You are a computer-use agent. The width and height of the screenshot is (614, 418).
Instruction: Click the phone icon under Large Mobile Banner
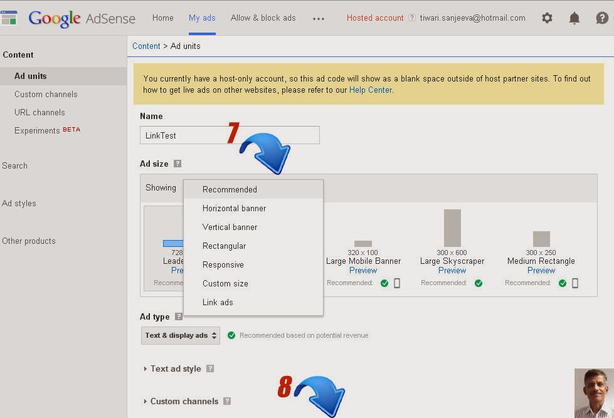(396, 283)
